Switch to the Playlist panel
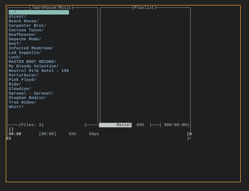 tap(144, 7)
